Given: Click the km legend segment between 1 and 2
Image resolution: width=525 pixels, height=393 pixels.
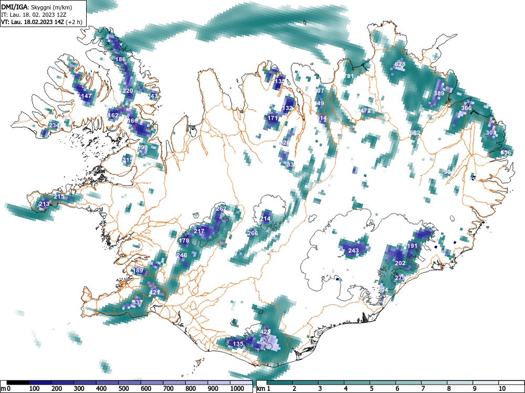Looking at the screenshot, I should click(x=280, y=383).
